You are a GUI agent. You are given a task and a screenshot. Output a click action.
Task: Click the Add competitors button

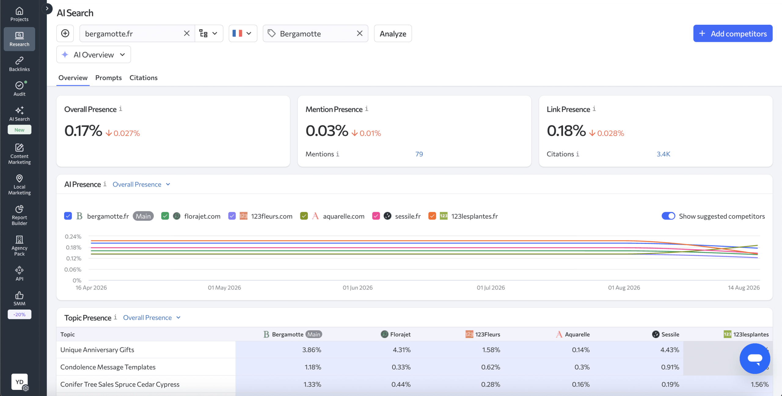[x=733, y=33]
